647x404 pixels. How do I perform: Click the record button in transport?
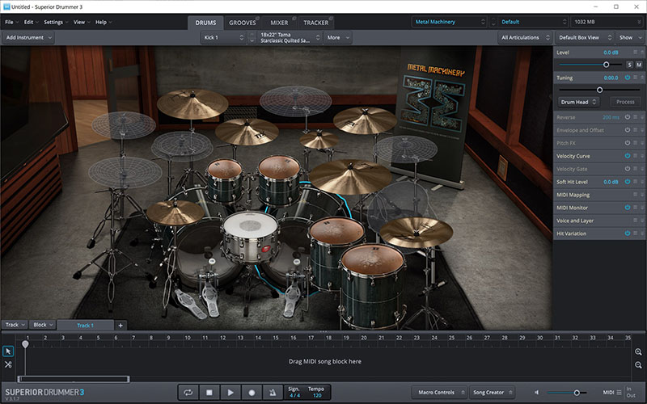(x=252, y=393)
